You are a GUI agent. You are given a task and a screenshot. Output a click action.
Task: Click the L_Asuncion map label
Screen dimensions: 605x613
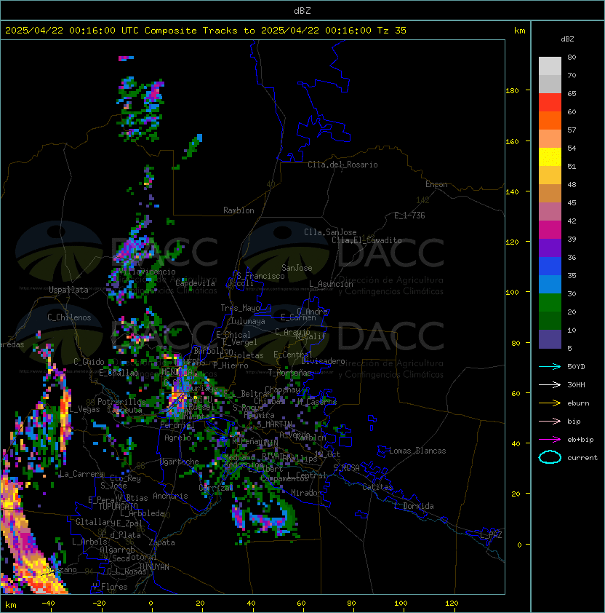331,284
